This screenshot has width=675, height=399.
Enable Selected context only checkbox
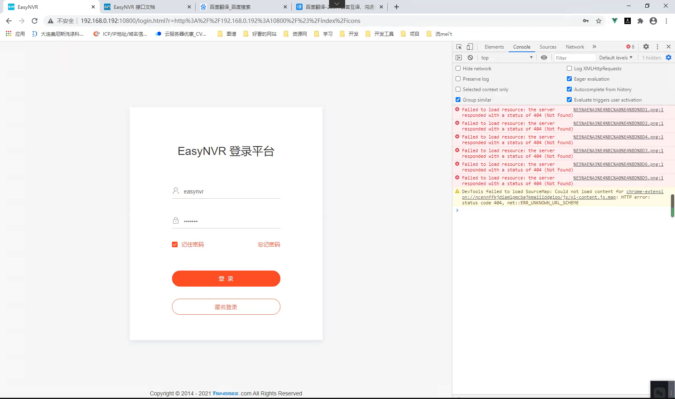point(458,89)
